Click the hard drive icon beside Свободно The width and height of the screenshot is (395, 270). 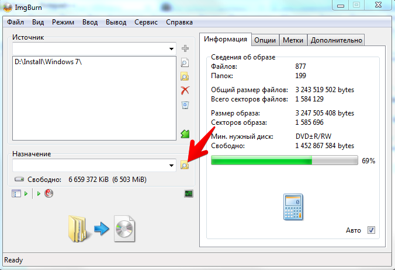(19, 180)
